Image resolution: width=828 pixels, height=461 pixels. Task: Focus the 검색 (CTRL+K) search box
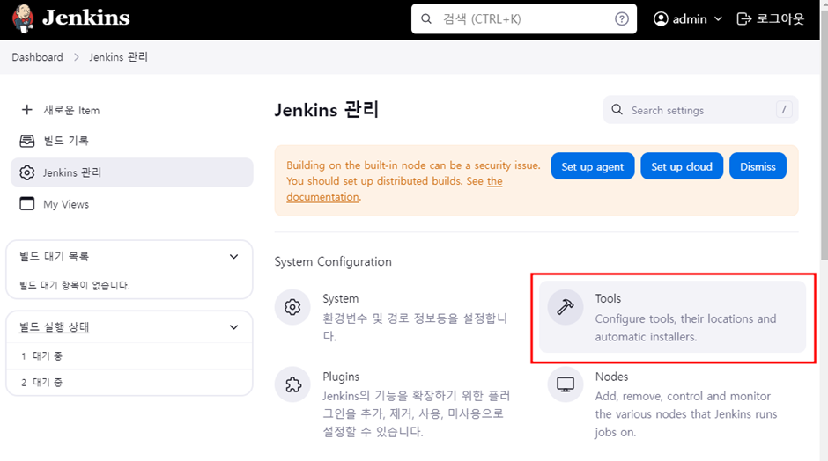(x=523, y=19)
